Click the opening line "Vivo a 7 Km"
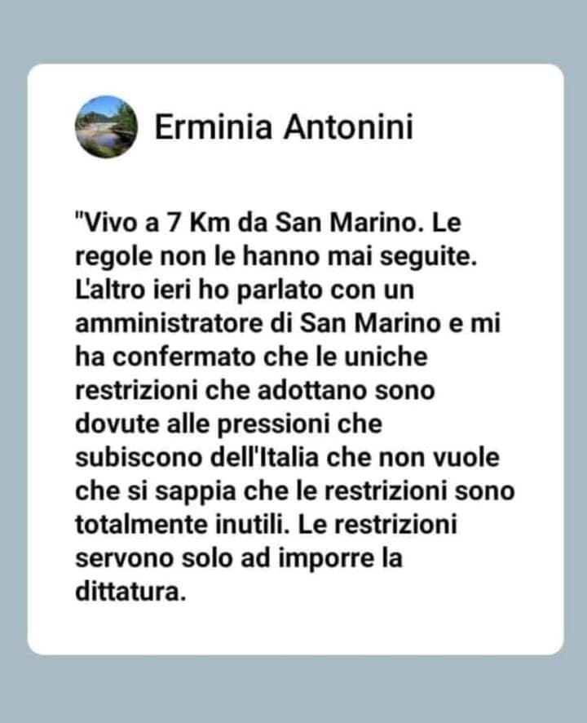The width and height of the screenshot is (587, 723). click(153, 222)
